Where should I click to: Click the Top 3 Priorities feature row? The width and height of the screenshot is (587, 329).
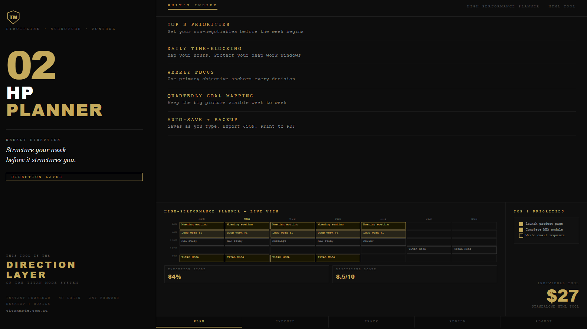[371, 28]
